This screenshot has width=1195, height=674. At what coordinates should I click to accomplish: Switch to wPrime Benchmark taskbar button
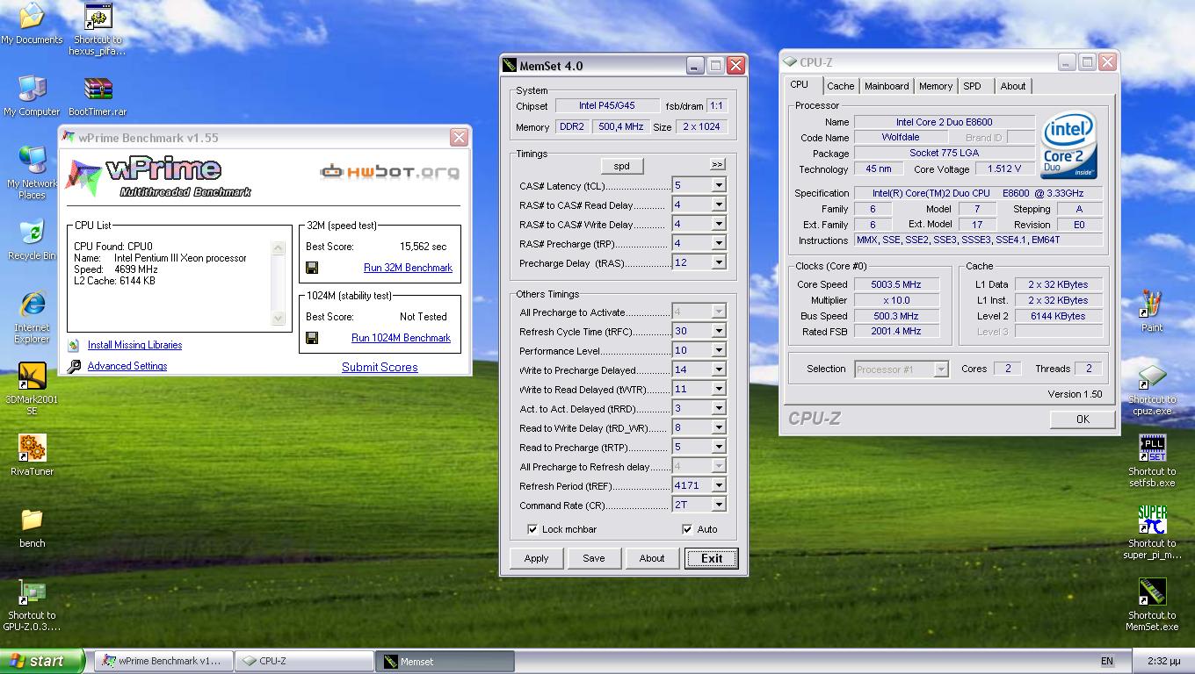[163, 661]
